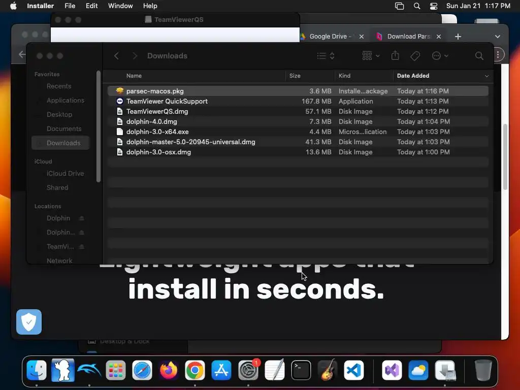Open the weather cloud app in the Dock
Image resolution: width=520 pixels, height=390 pixels.
418,370
